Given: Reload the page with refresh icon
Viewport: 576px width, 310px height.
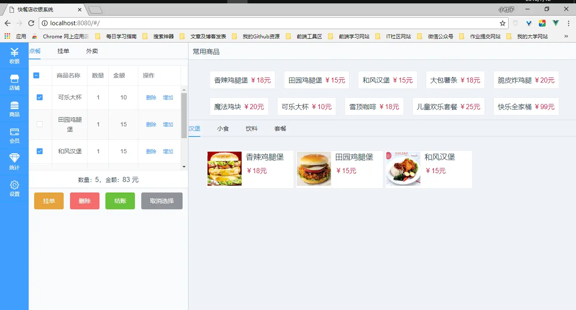Looking at the screenshot, I should coord(31,23).
